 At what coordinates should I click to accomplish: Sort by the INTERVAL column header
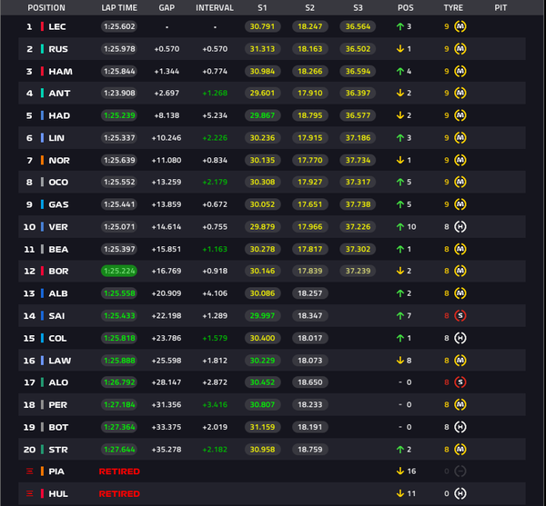215,7
